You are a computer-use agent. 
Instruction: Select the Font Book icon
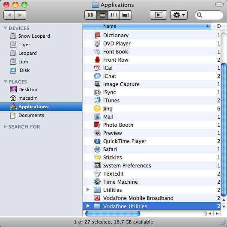click(x=97, y=52)
